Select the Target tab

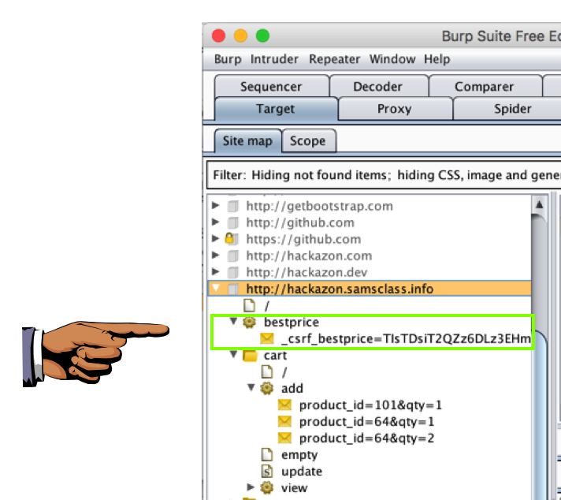(276, 109)
